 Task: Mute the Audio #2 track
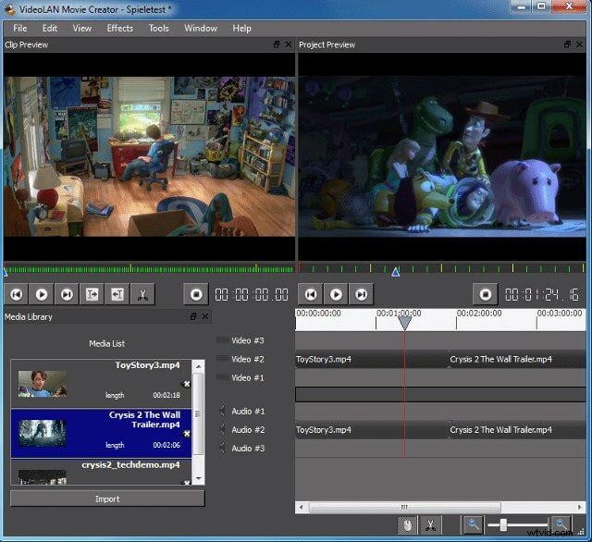point(222,429)
